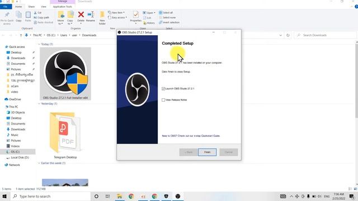The image size is (358, 201).
Task: Click Users in the address breadcrumb
Action: coord(63,35)
